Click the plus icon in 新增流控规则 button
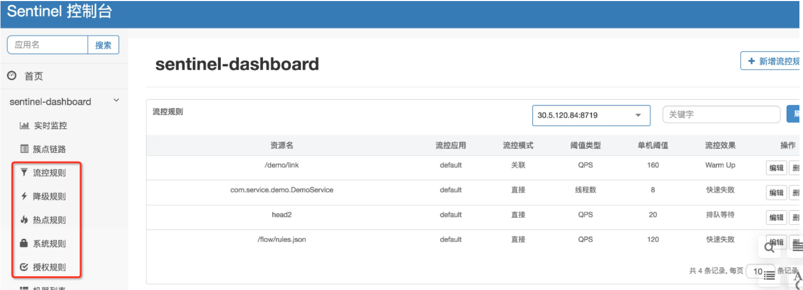 [751, 61]
